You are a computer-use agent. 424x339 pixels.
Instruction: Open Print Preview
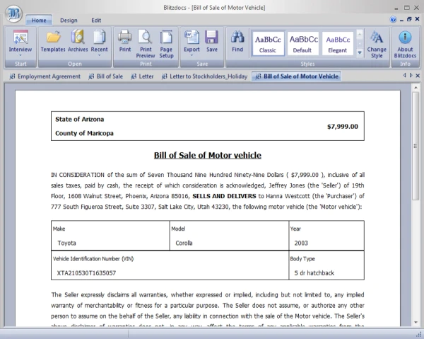coord(146,44)
